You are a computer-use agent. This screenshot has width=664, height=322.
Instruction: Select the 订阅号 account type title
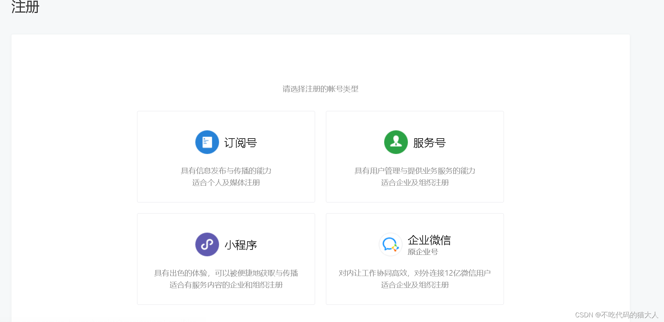pyautogui.click(x=241, y=143)
